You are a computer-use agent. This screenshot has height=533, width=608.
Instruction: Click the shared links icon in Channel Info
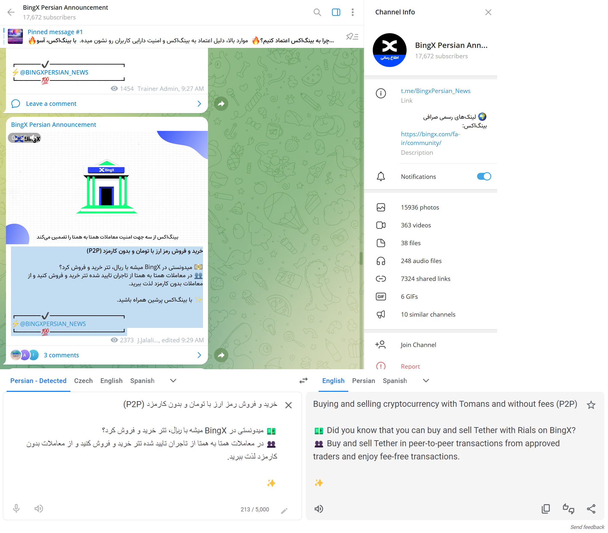(381, 279)
